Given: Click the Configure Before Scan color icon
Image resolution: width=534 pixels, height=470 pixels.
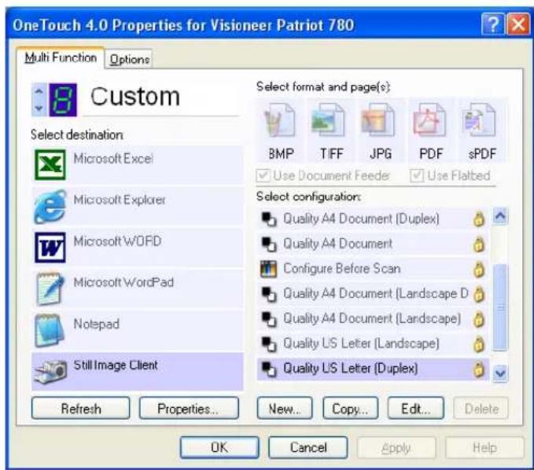Looking at the screenshot, I should 268,269.
